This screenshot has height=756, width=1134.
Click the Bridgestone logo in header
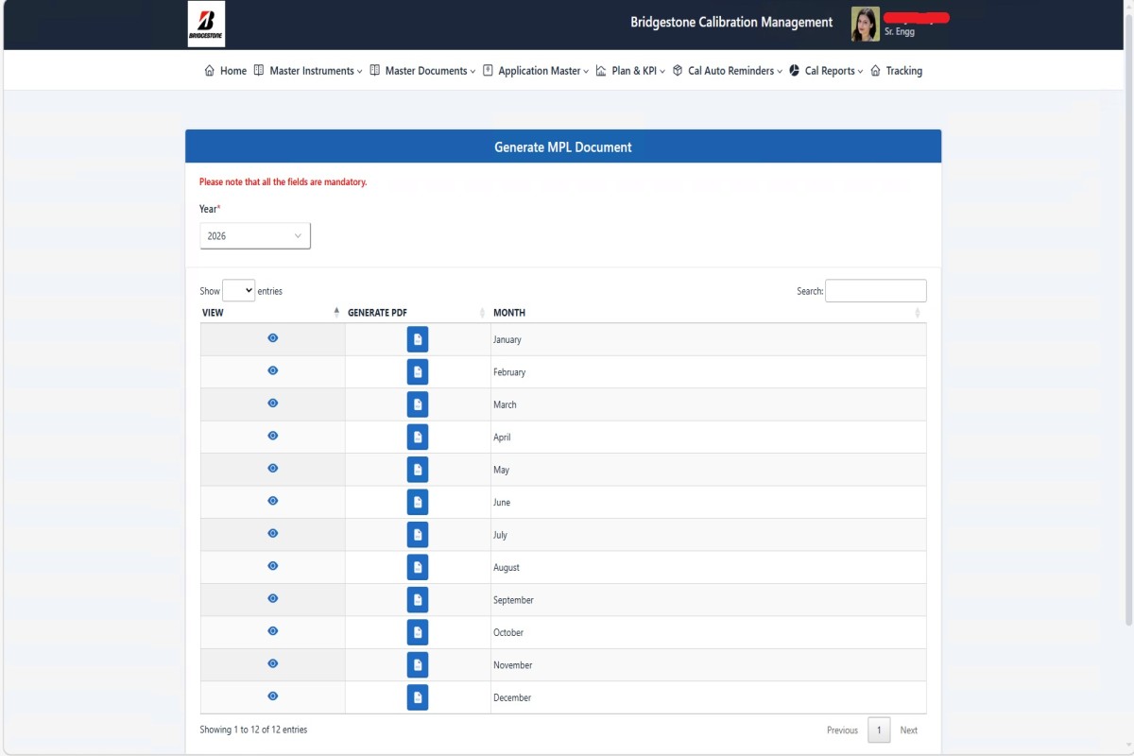pos(206,24)
